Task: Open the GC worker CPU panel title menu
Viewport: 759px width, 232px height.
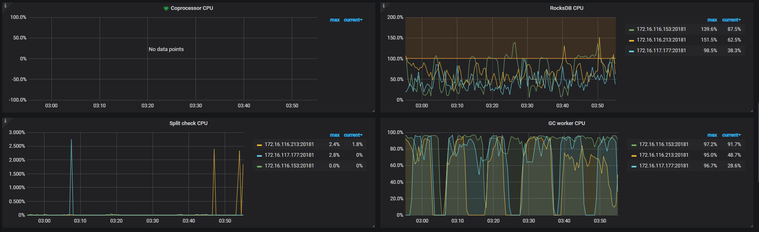Action: (x=566, y=123)
